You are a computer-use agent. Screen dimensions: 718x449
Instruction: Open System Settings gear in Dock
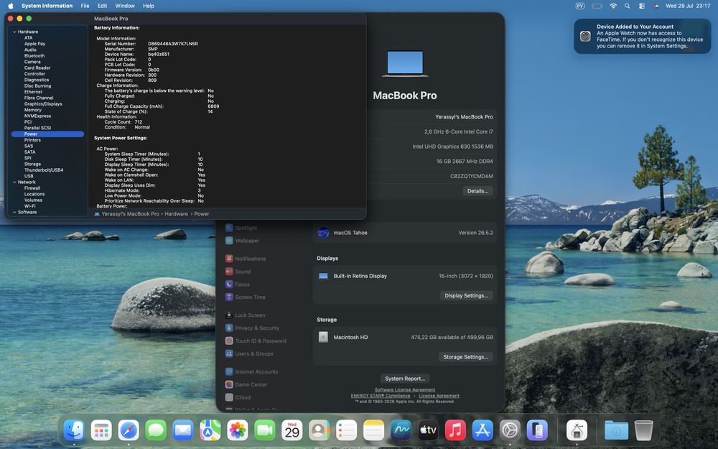(x=510, y=430)
